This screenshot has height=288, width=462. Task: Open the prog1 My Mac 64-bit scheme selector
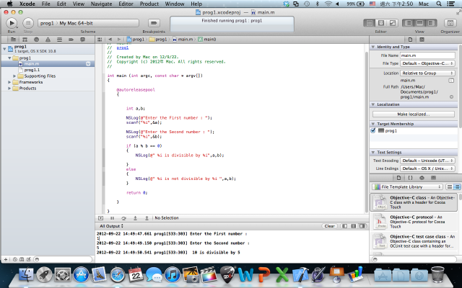(x=88, y=23)
